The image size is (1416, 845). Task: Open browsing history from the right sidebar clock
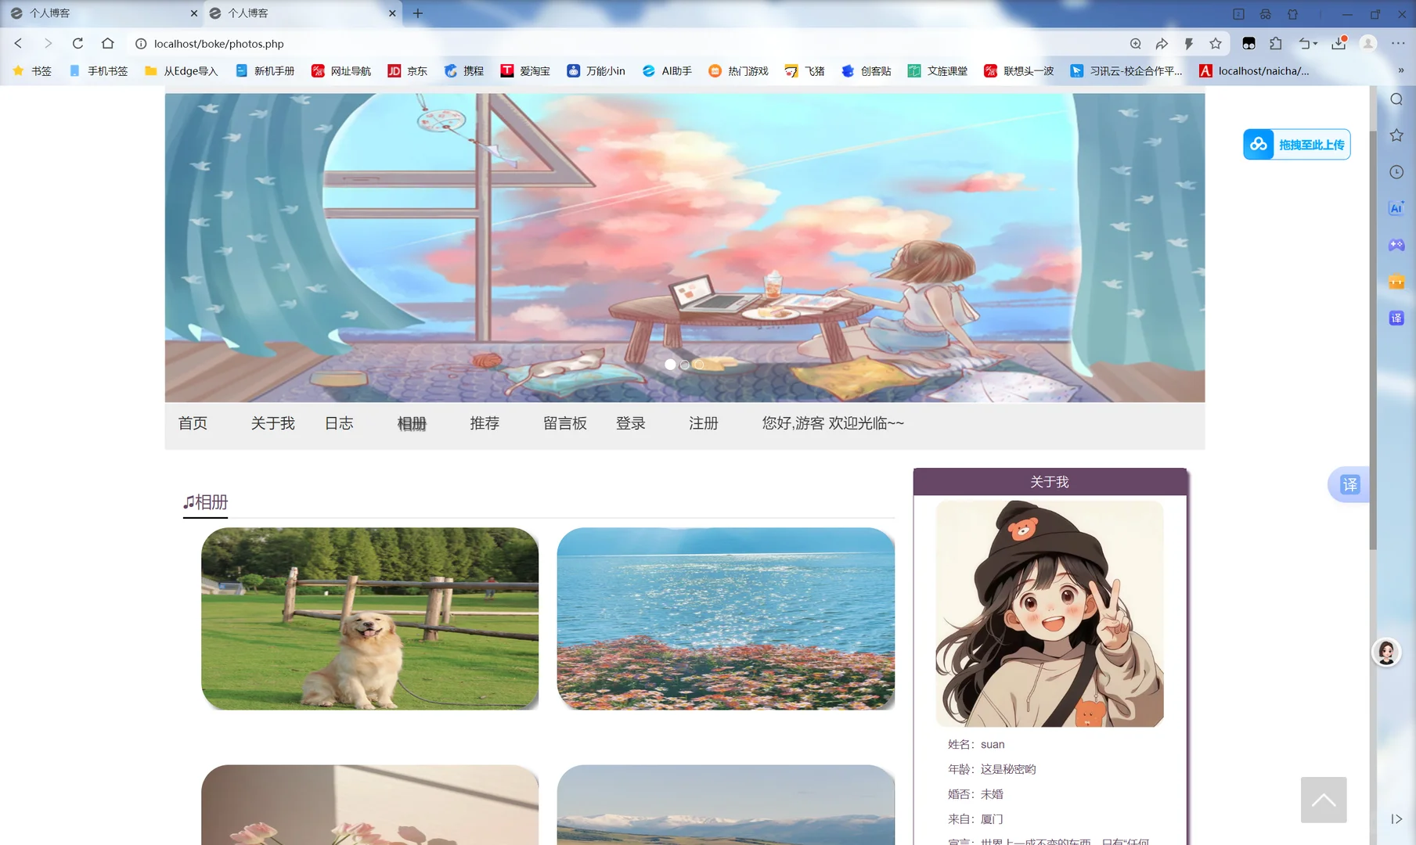(1396, 171)
